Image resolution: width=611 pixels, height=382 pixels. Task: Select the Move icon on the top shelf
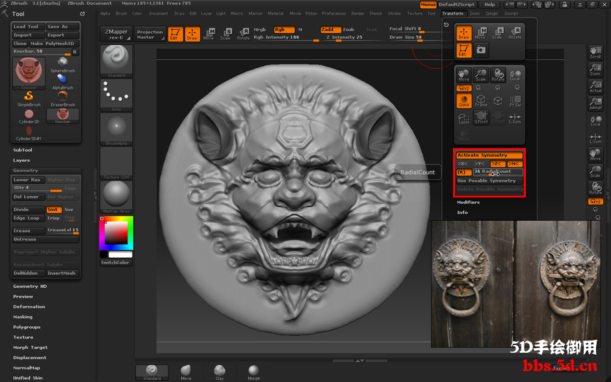[x=209, y=34]
